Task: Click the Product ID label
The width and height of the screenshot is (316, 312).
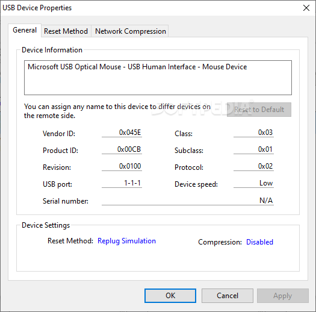Action: (60, 151)
